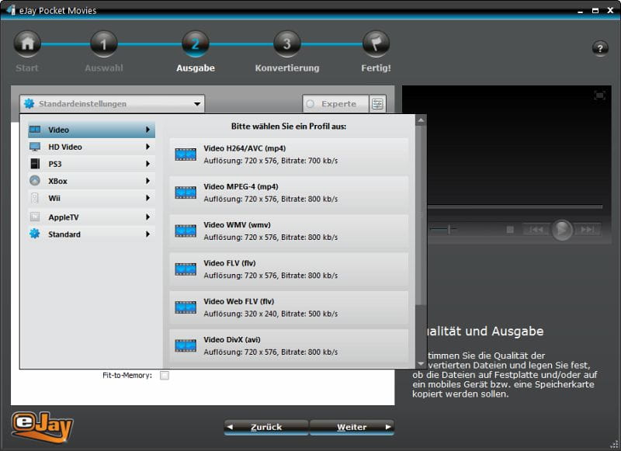Click the Zurück button
Viewport: 621px width, 451px height.
(x=265, y=427)
